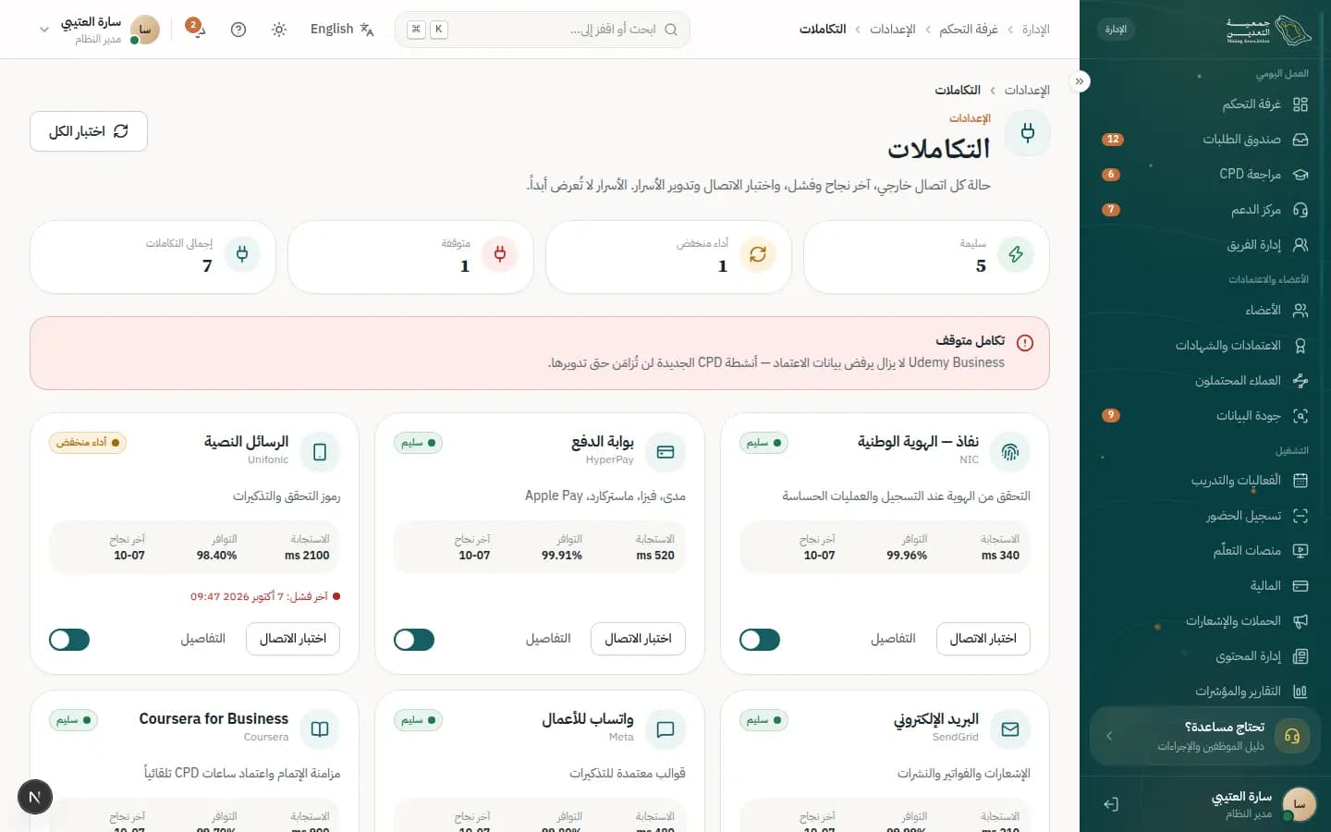The height and width of the screenshot is (832, 1331).
Task: Click the إدارة الفريق team icon
Action: (x=1300, y=245)
